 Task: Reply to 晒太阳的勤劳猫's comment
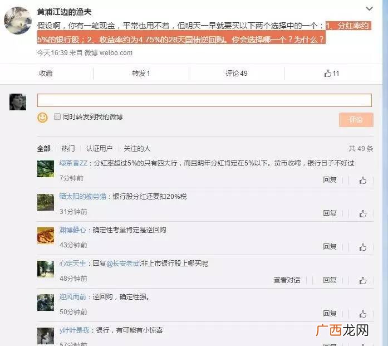tap(330, 213)
